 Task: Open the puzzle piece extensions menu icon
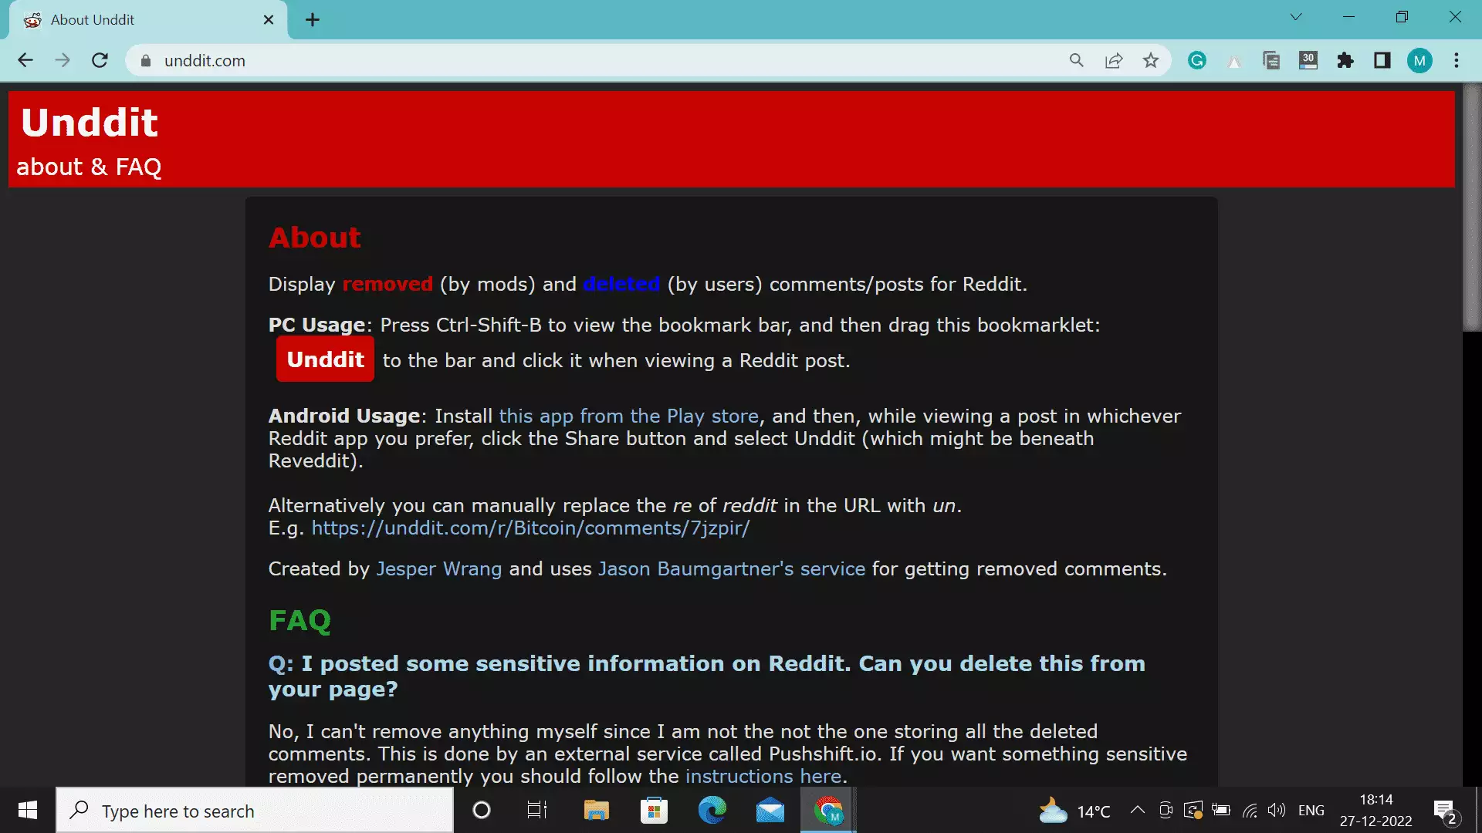[x=1345, y=60]
